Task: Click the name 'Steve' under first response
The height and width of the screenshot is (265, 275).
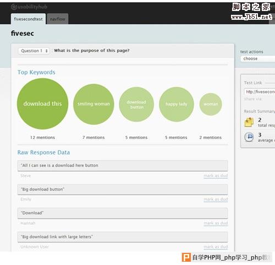Action: tap(26, 176)
